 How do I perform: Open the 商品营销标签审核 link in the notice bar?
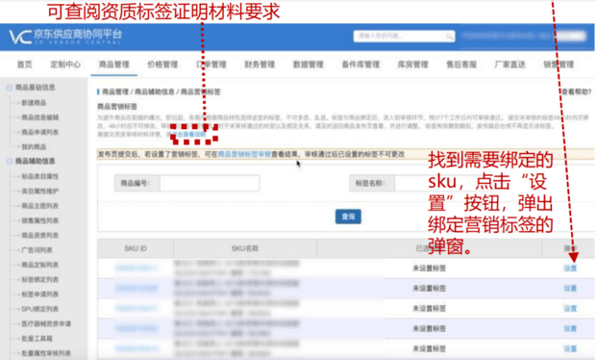coord(244,154)
